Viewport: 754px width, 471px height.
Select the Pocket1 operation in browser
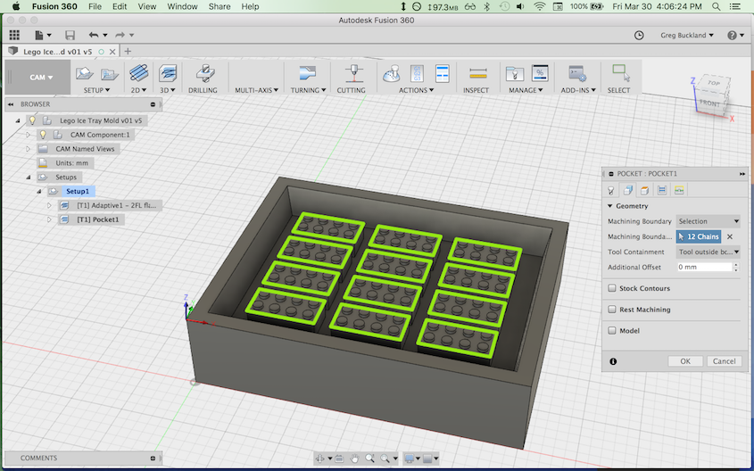click(x=97, y=219)
